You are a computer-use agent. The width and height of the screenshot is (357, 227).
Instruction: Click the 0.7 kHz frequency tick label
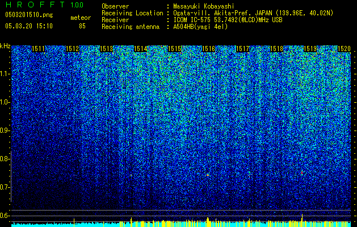pyautogui.click(x=4, y=187)
